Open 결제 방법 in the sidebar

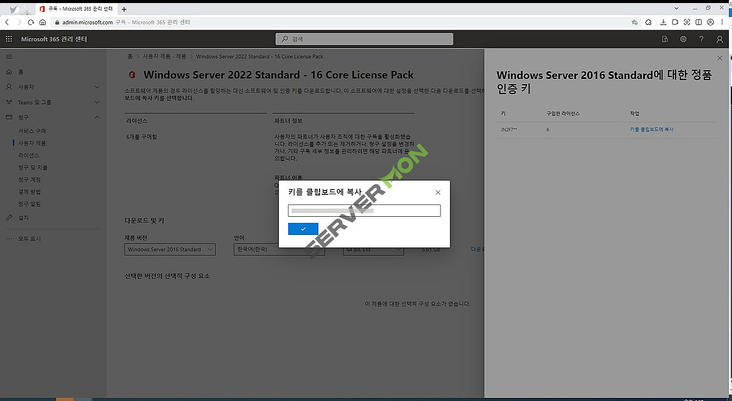[x=29, y=192]
